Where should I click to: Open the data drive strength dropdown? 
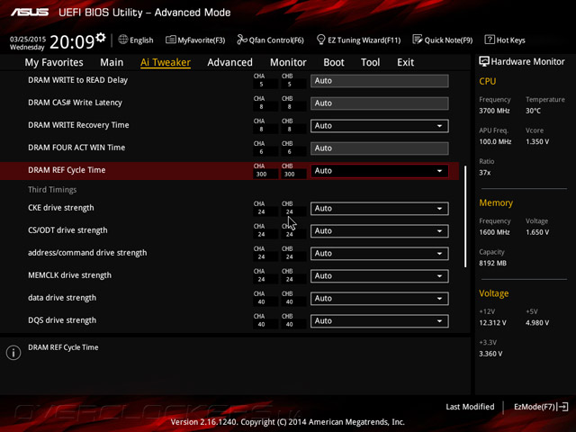[x=380, y=299]
